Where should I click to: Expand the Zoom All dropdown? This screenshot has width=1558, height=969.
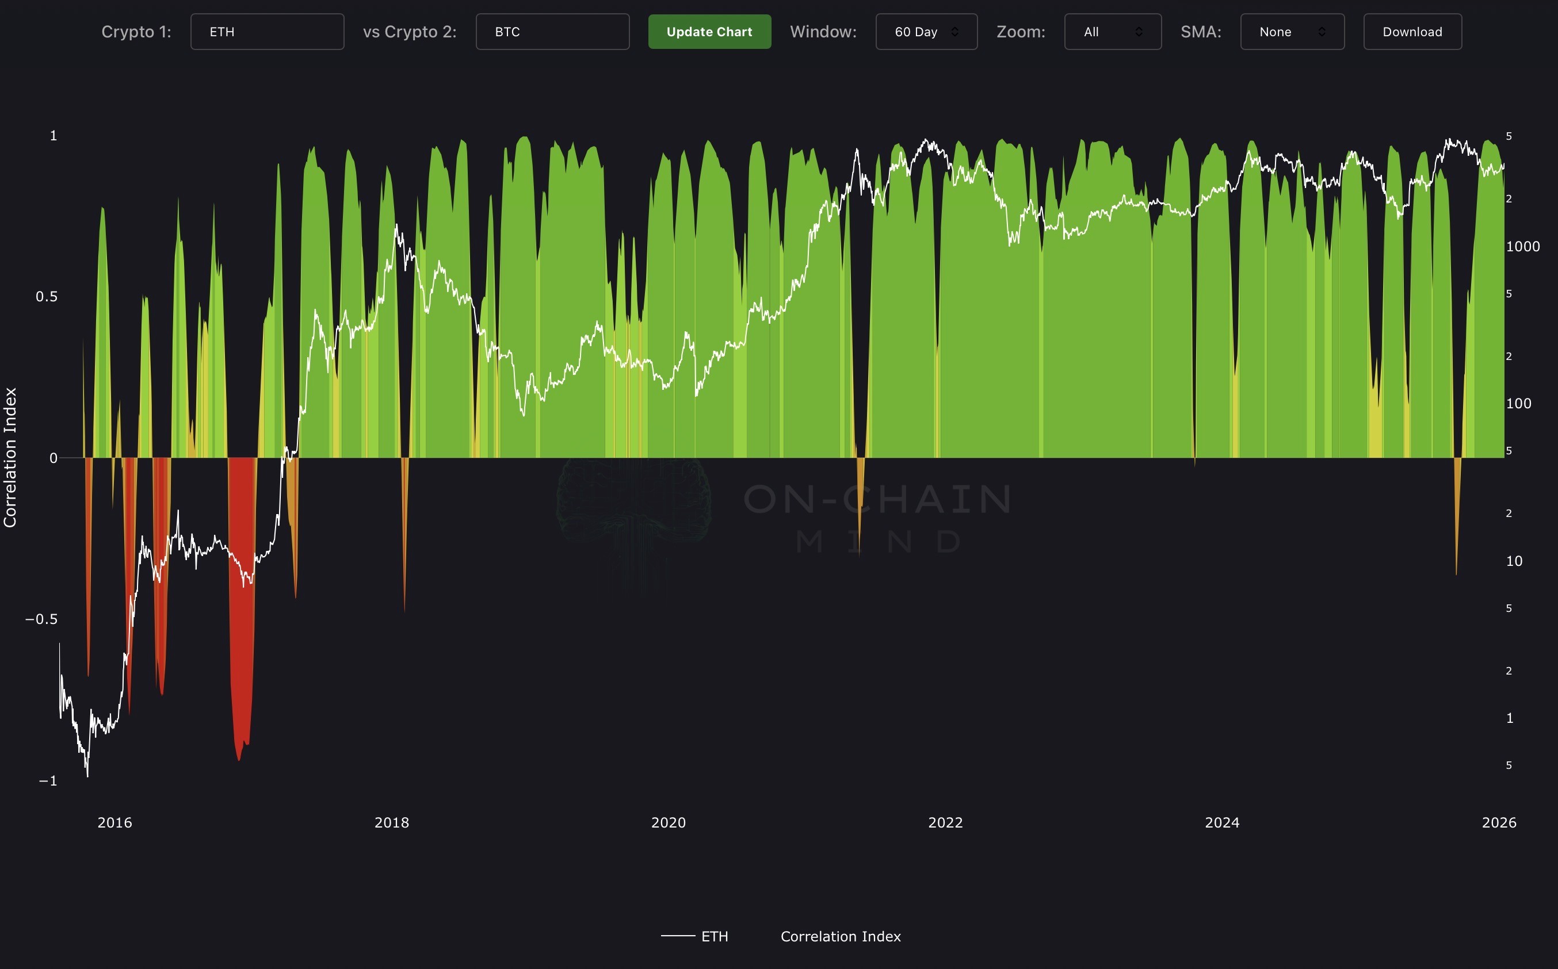(1112, 32)
